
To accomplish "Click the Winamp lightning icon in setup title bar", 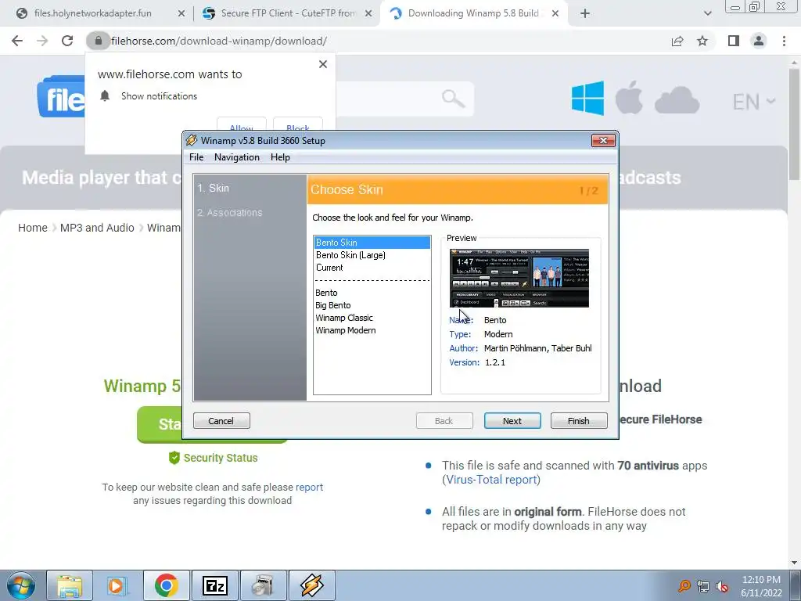I will (x=192, y=140).
